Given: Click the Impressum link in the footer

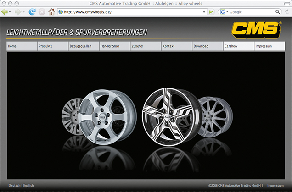Looking at the screenshot, I should pos(275,186).
